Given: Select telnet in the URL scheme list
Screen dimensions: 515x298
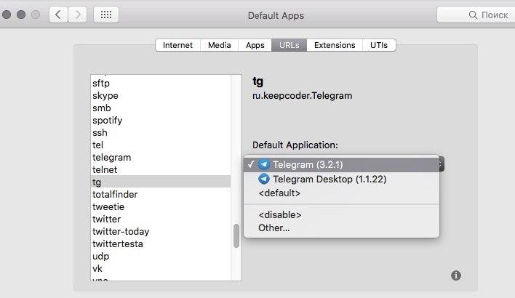Looking at the screenshot, I should [161, 169].
